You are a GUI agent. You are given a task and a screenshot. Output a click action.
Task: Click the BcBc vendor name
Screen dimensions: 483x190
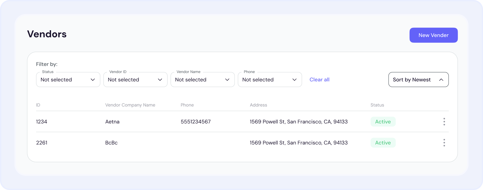pyautogui.click(x=111, y=143)
